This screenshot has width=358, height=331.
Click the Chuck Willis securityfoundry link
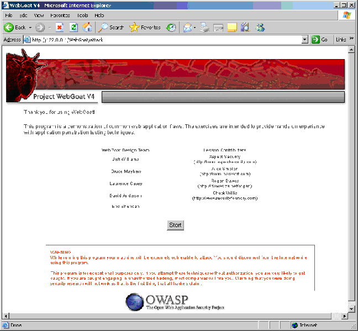pos(225,198)
